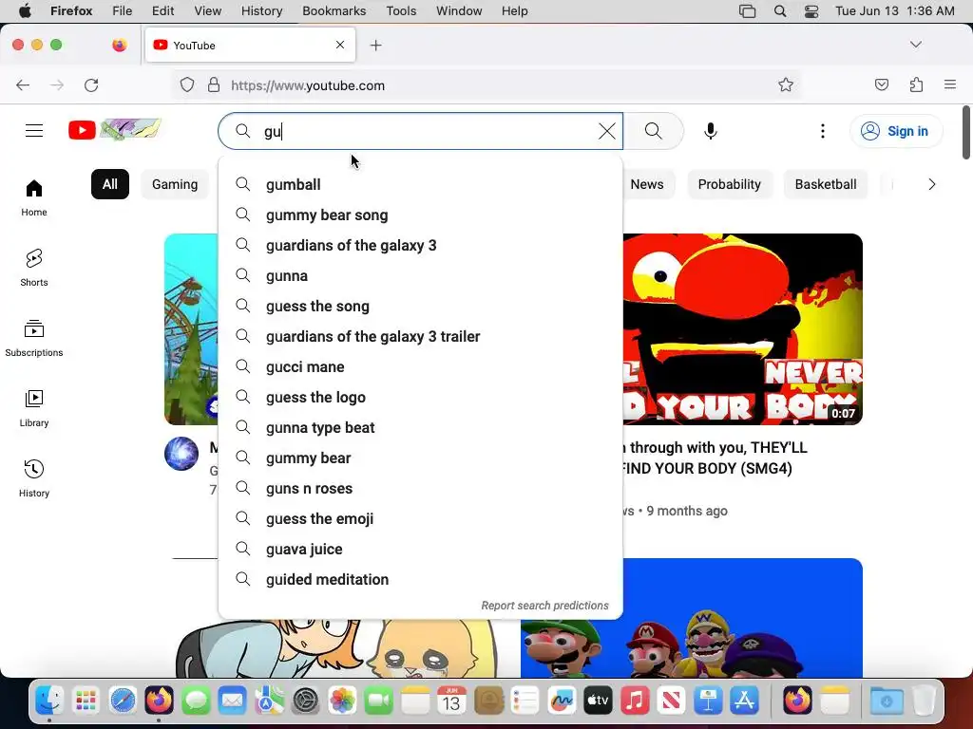
Task: Select the News filter chip
Action: coord(646,184)
